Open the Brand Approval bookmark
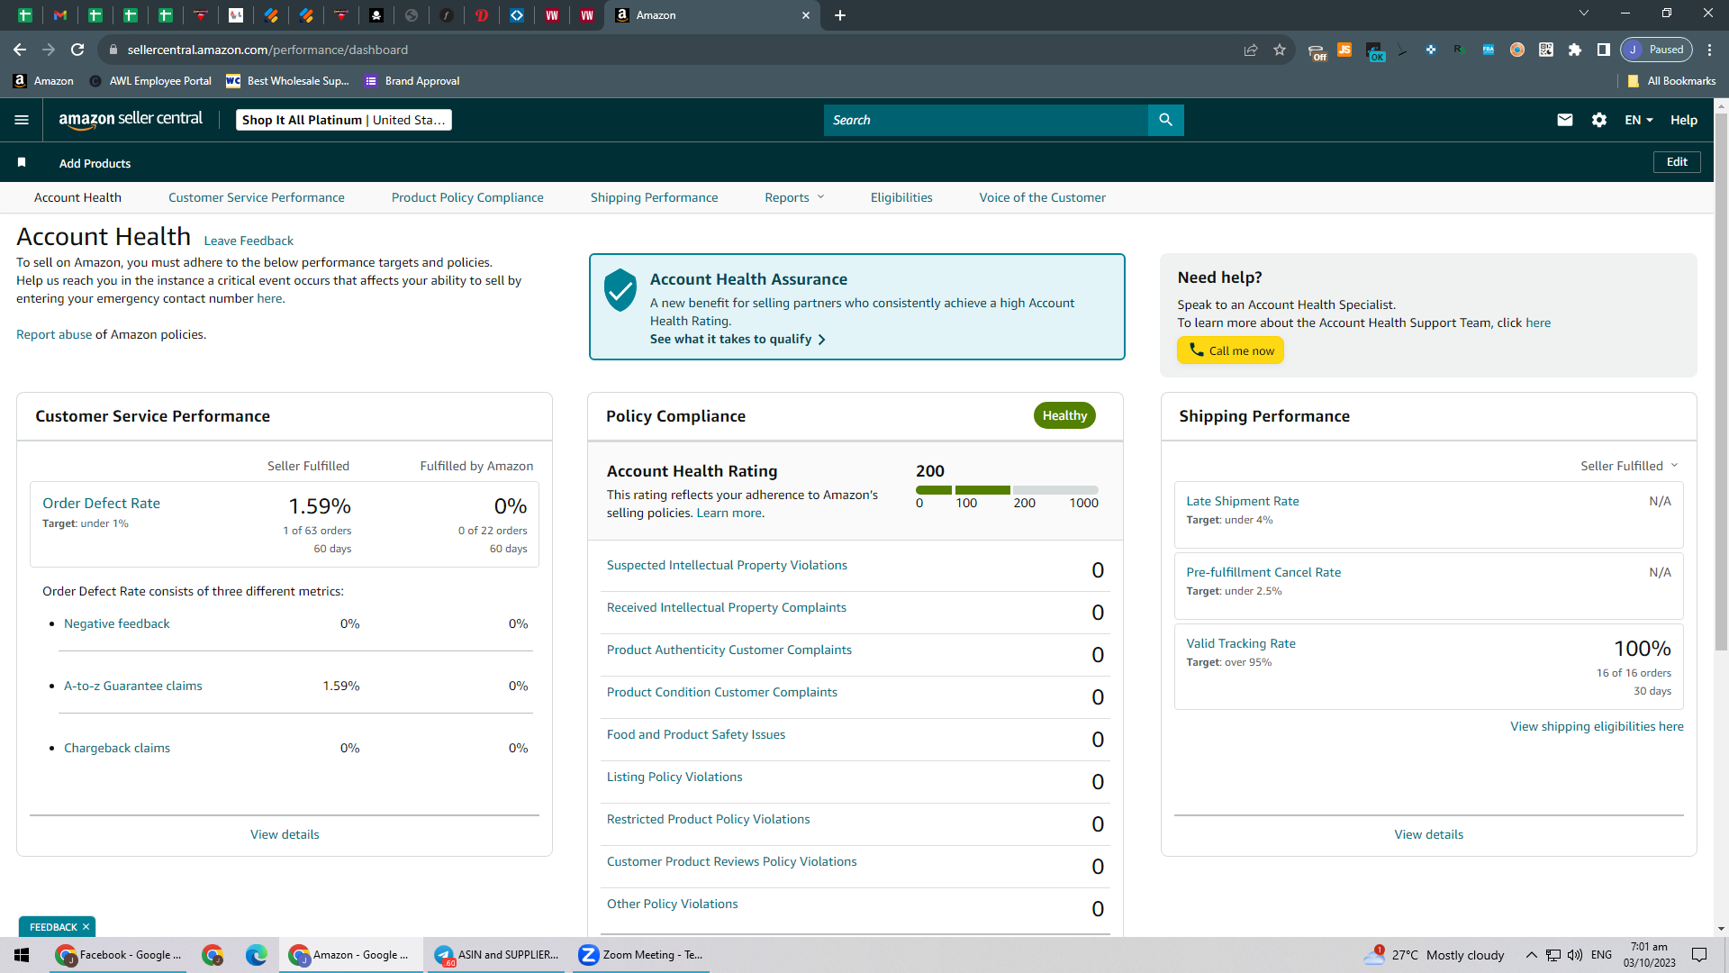This screenshot has height=973, width=1729. tap(412, 81)
